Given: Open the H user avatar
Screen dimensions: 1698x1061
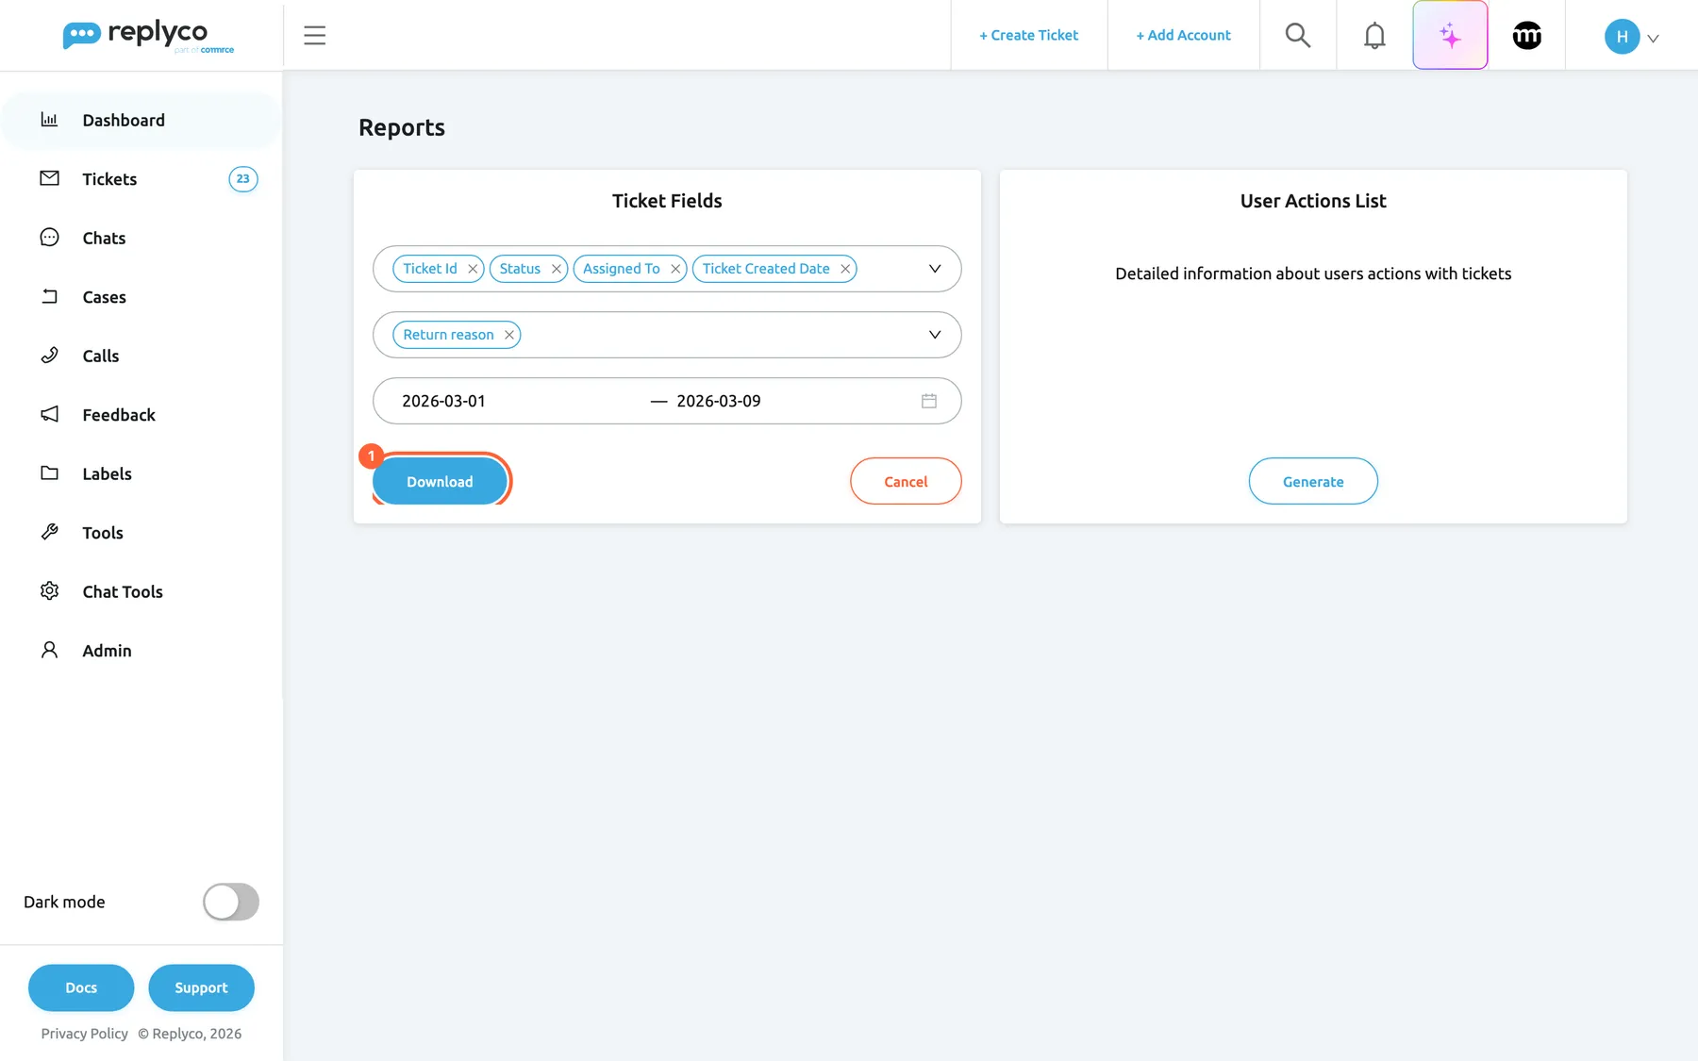Looking at the screenshot, I should [x=1622, y=37].
